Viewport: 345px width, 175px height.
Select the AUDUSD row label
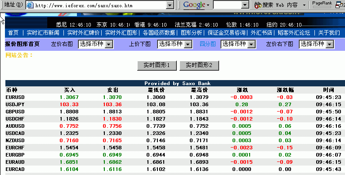pos(15,126)
